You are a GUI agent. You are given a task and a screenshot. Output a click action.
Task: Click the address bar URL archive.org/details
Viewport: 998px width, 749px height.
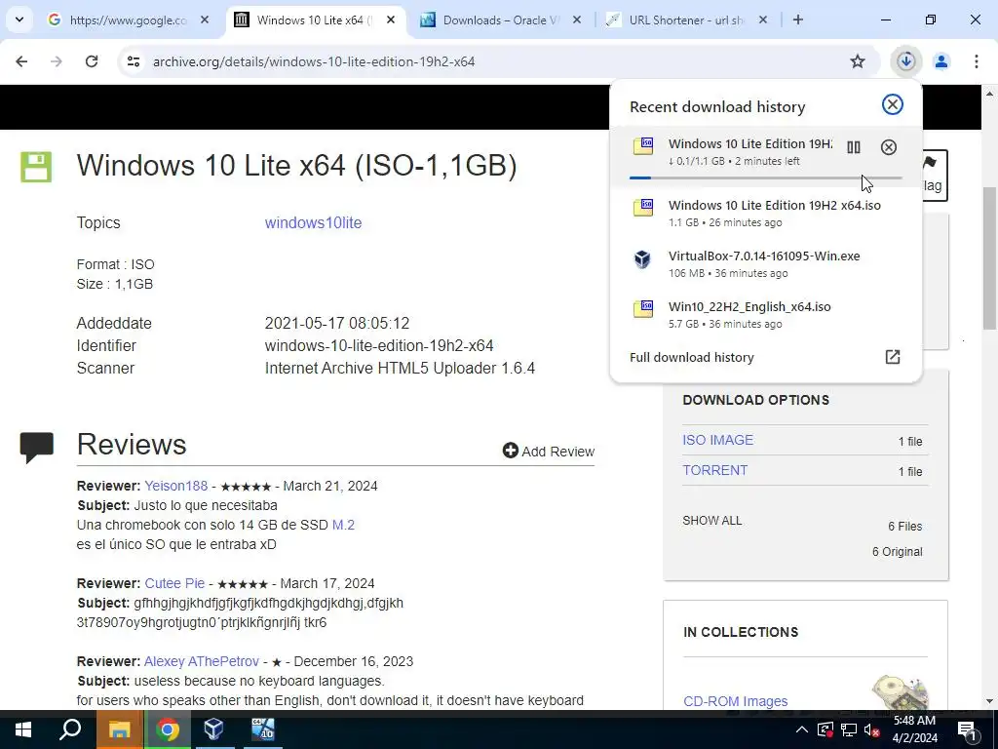click(x=314, y=61)
